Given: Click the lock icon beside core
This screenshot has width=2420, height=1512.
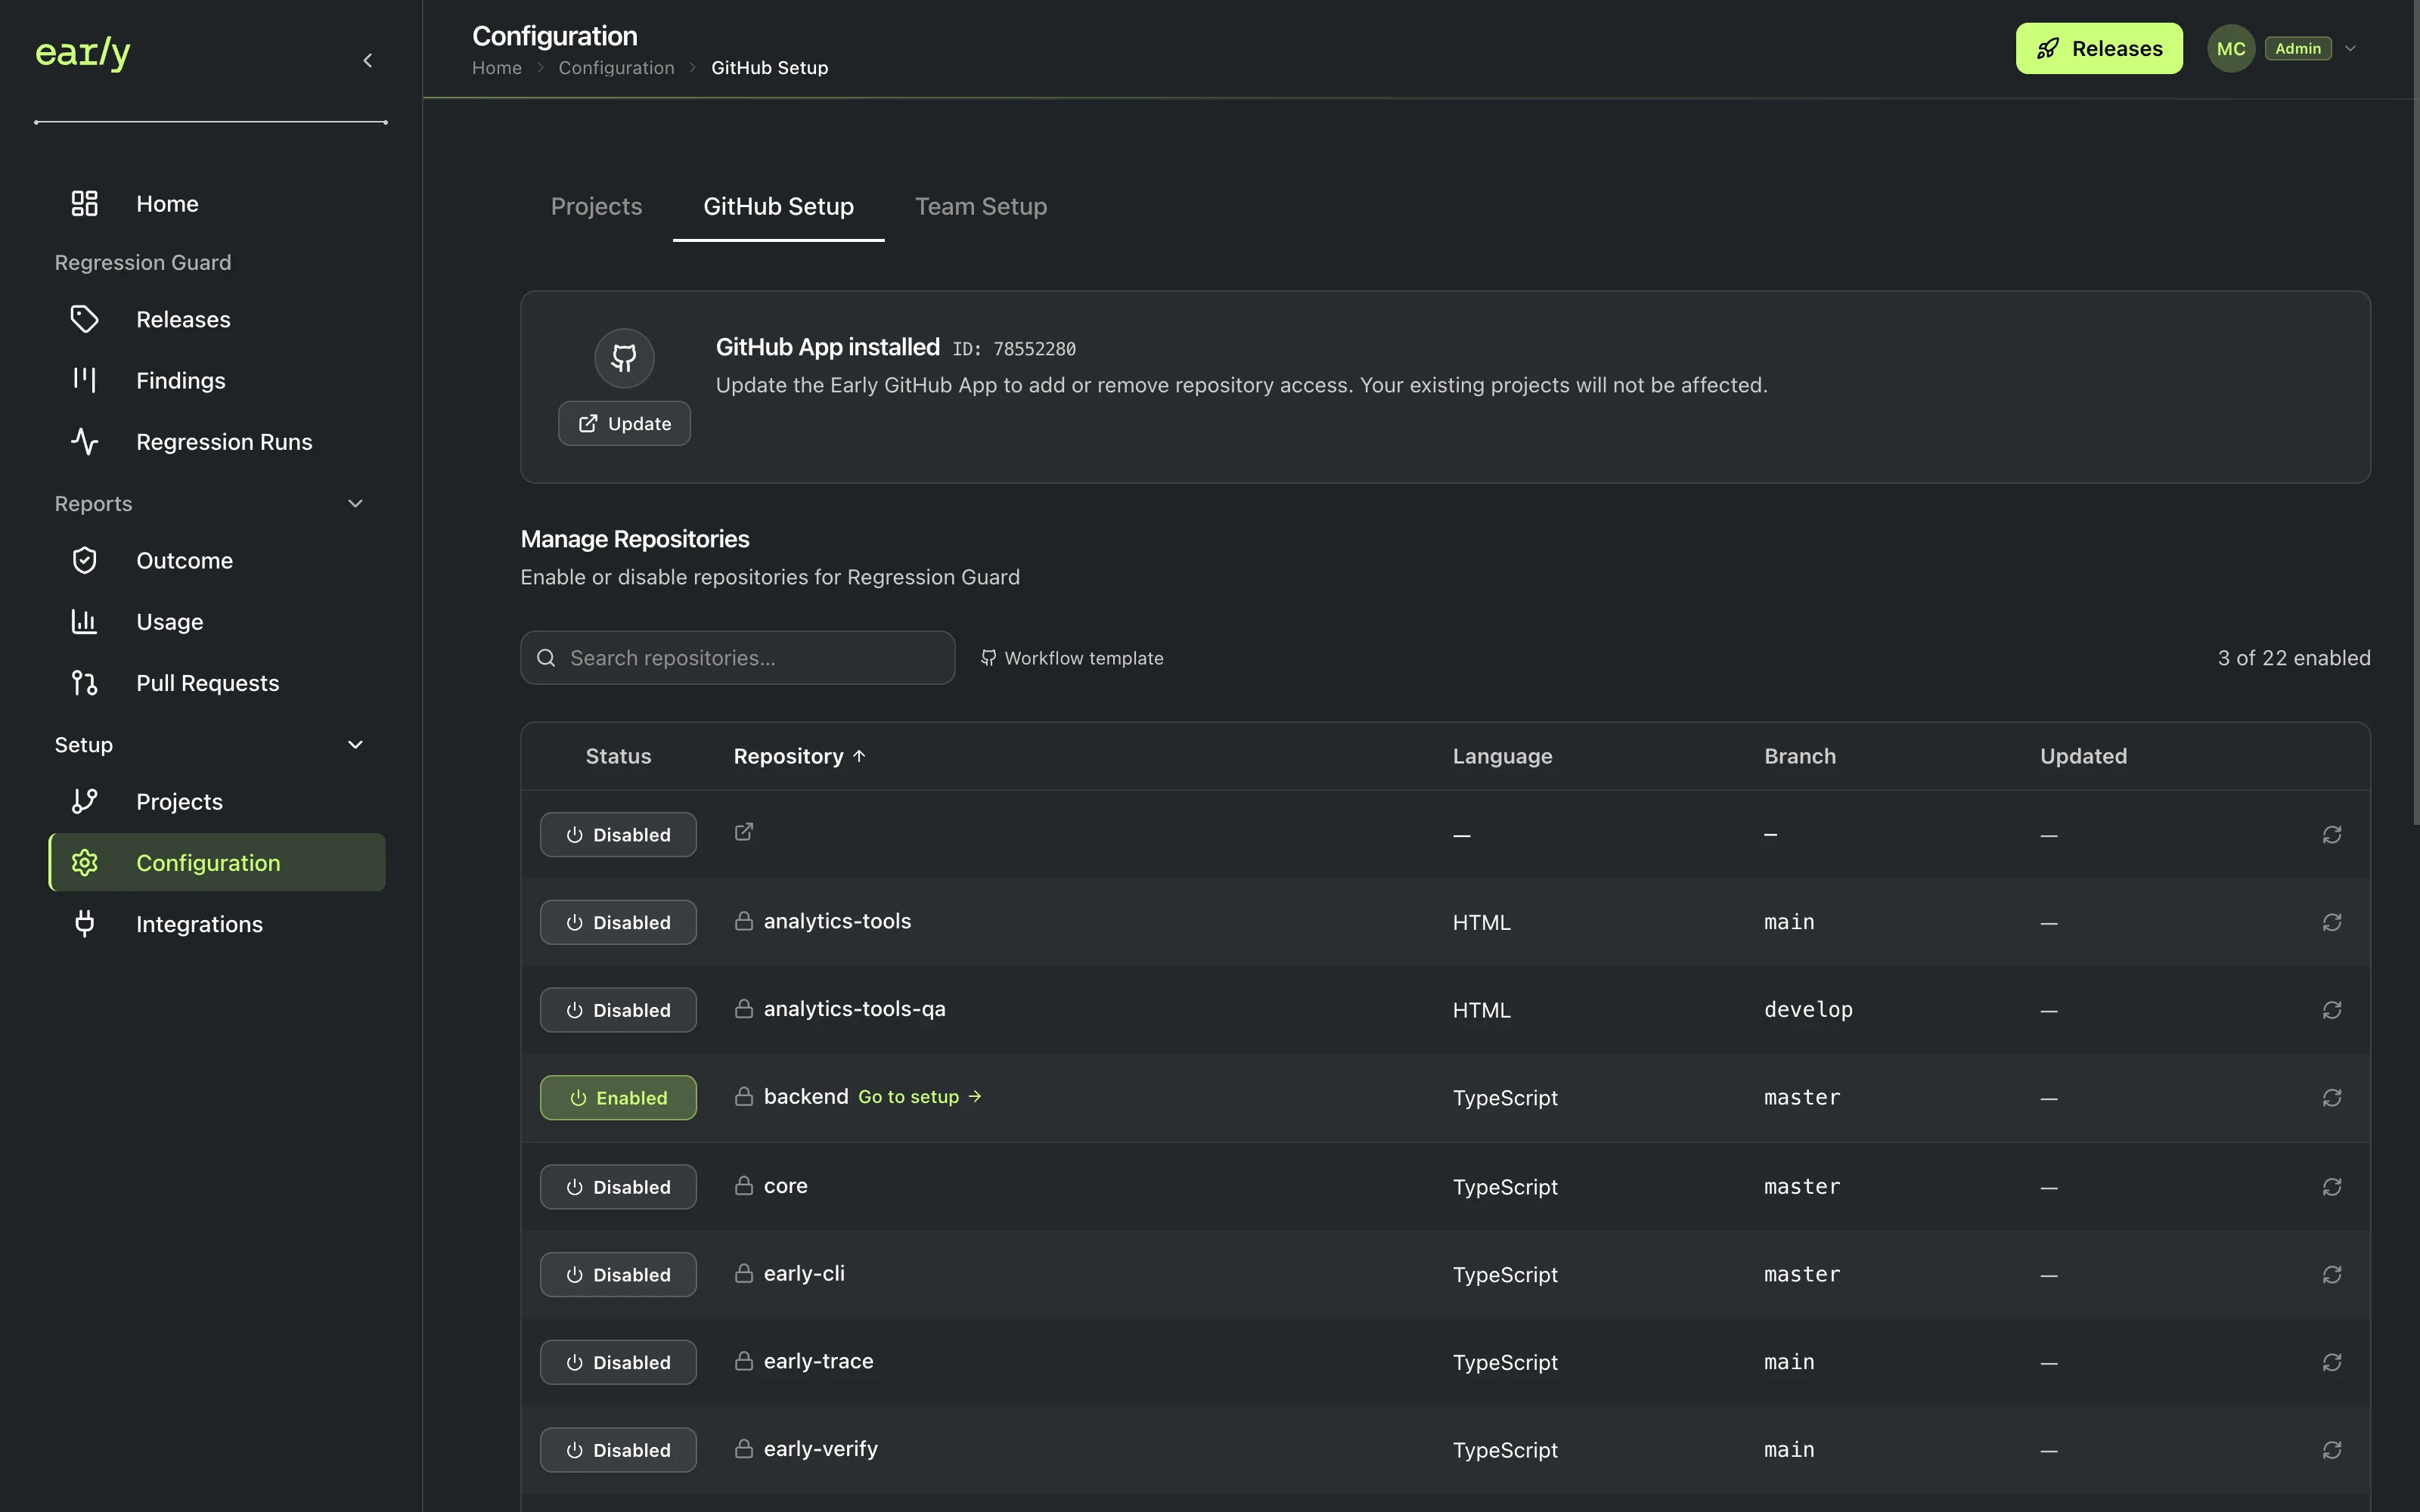Looking at the screenshot, I should 744,1186.
